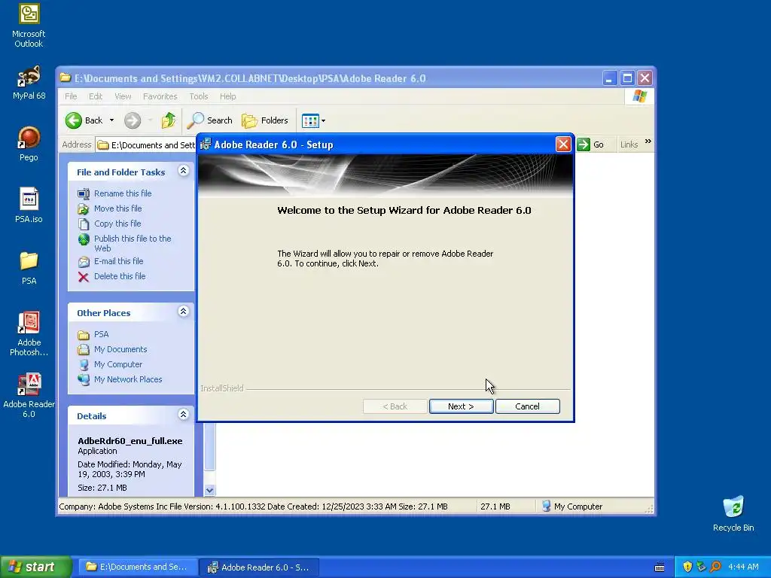Collapse the Other Places panel

pyautogui.click(x=184, y=311)
